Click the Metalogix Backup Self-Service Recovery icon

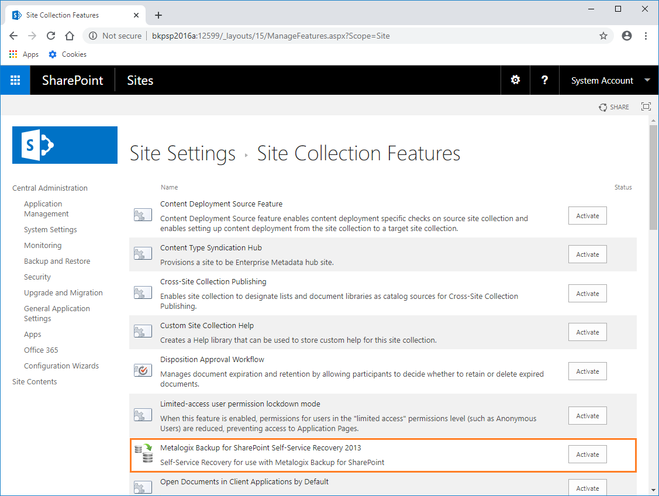point(144,453)
